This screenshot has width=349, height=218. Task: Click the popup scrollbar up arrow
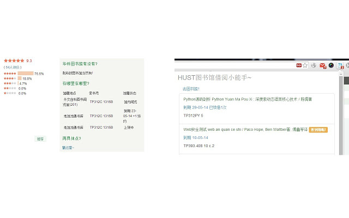(341, 74)
